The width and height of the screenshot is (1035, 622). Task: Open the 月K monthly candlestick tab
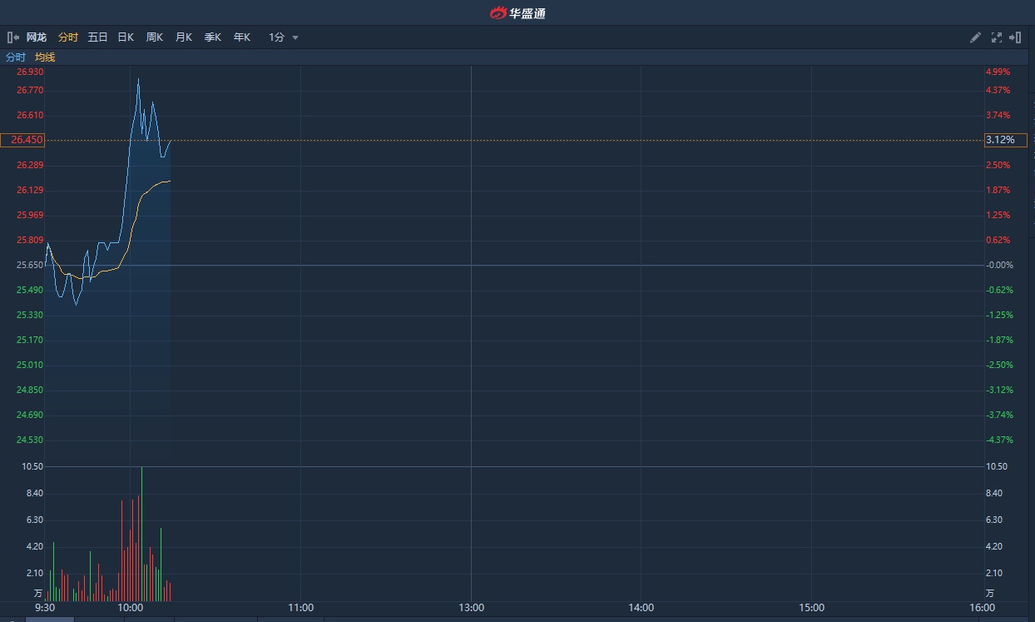click(184, 37)
